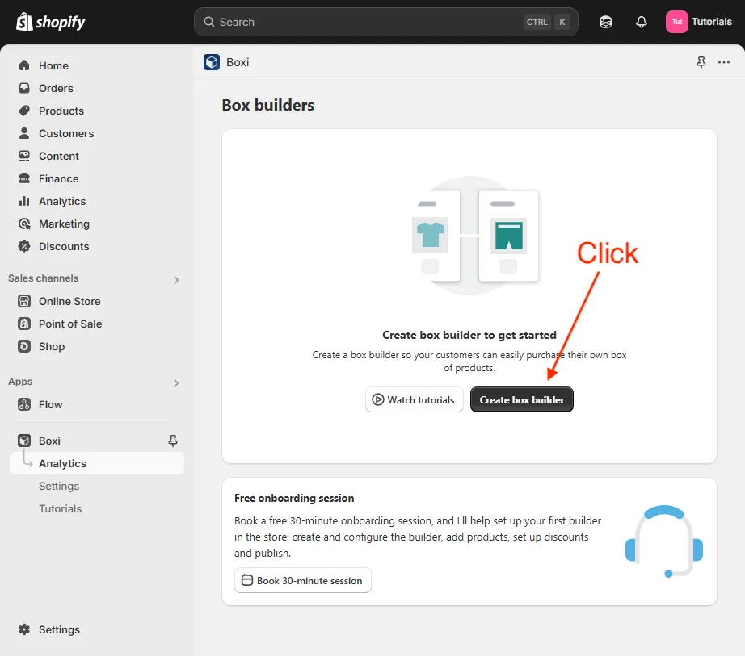The height and width of the screenshot is (656, 745).
Task: Select Flow under the Apps section
Action: click(52, 404)
